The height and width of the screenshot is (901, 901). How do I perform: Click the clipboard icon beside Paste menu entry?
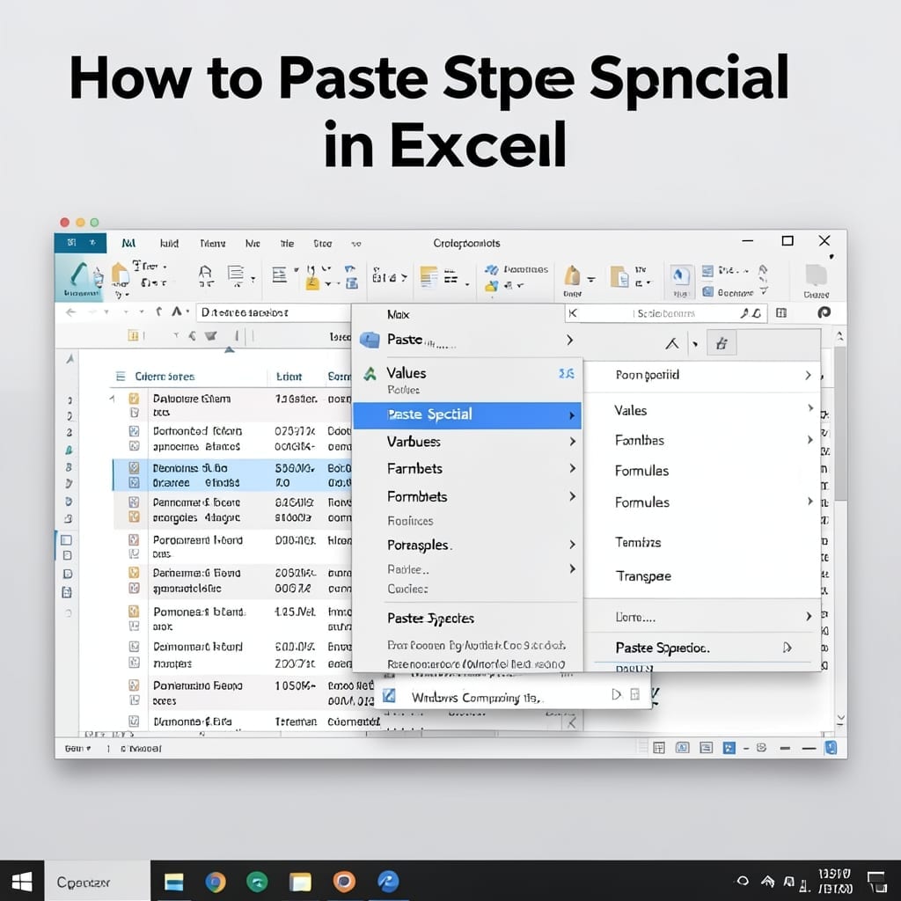[x=370, y=340]
